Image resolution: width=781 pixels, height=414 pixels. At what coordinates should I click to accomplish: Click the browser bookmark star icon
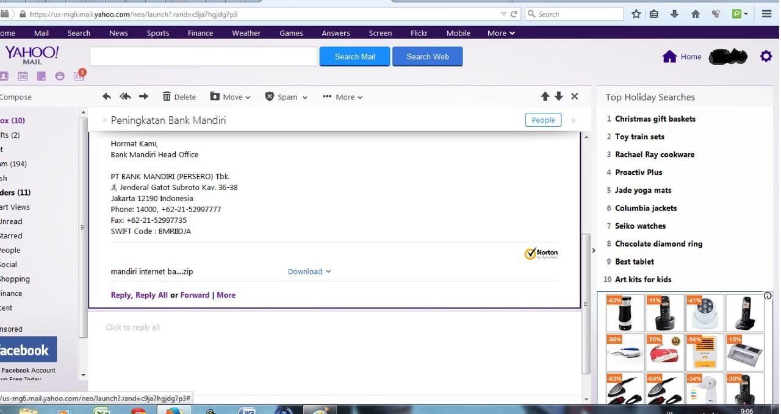[x=636, y=14]
